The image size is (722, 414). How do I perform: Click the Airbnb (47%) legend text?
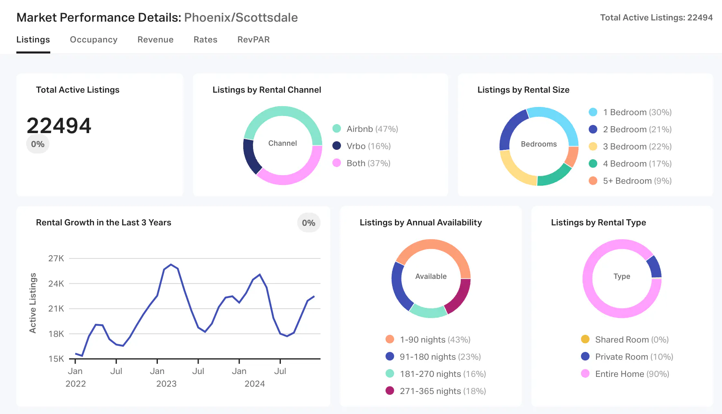click(x=372, y=129)
